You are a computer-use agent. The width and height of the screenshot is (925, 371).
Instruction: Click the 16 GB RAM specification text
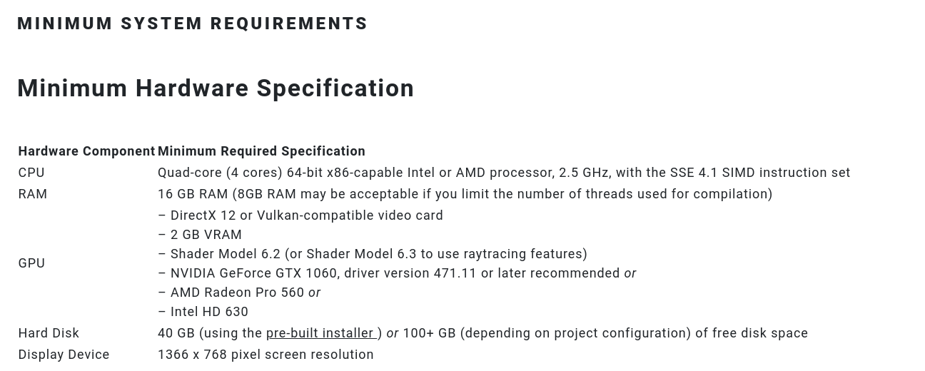(465, 194)
